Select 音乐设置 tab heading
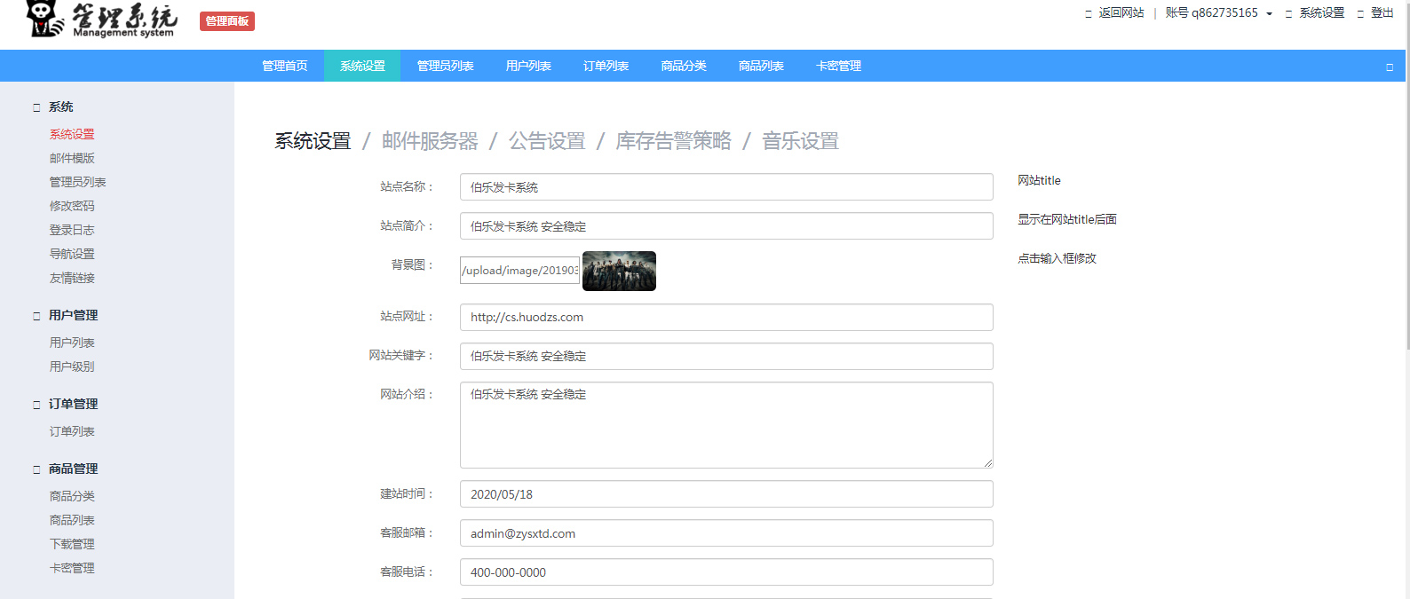This screenshot has width=1410, height=599. pyautogui.click(x=800, y=141)
